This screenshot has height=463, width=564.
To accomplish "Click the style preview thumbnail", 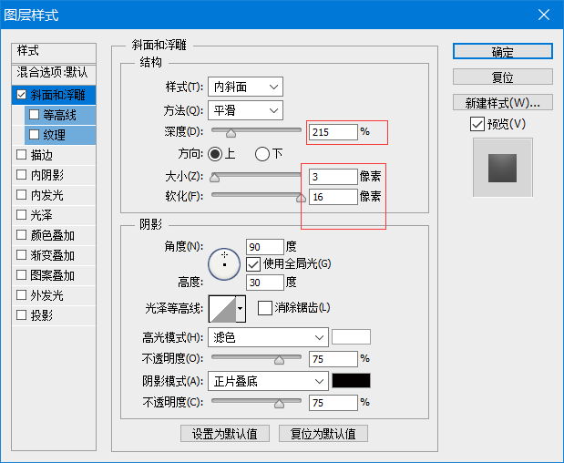I will click(x=502, y=168).
